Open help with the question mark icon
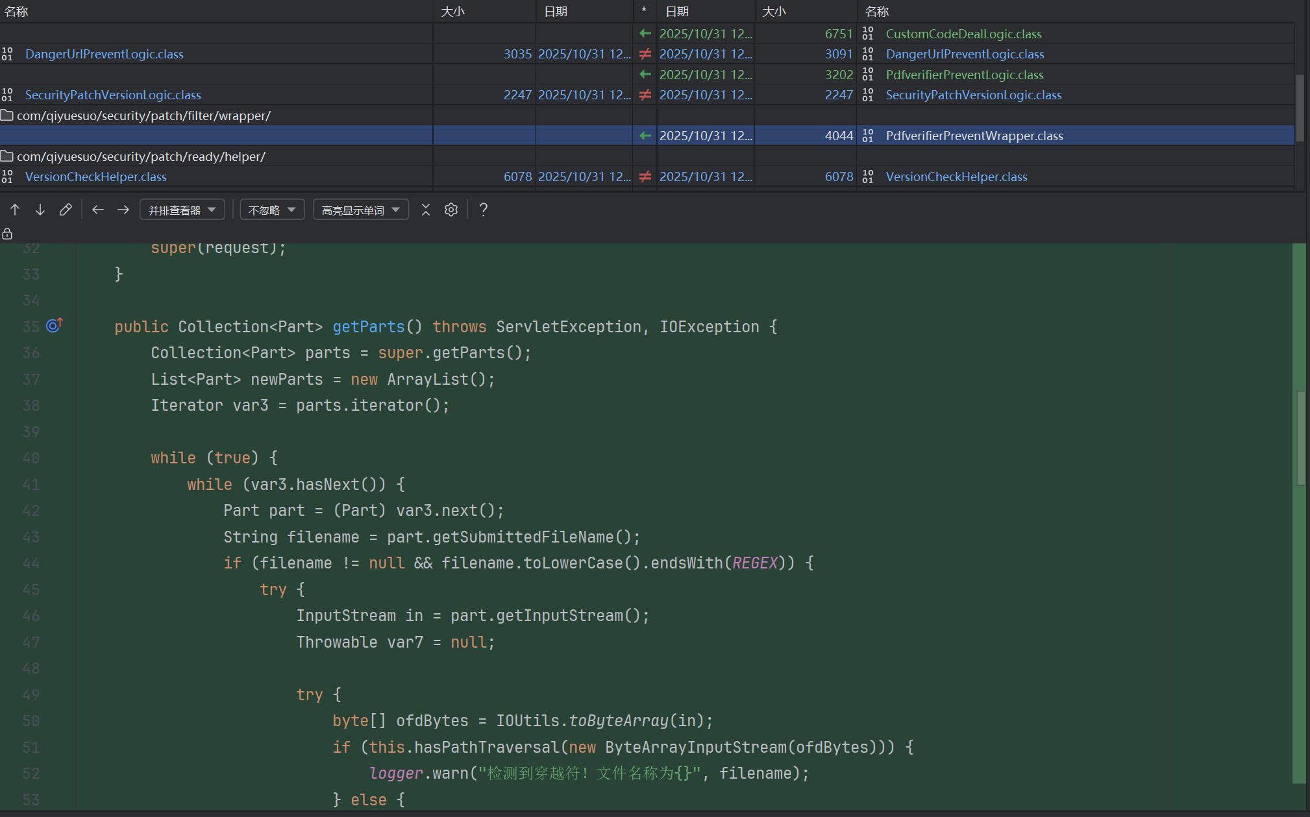1310x817 pixels. [x=484, y=210]
